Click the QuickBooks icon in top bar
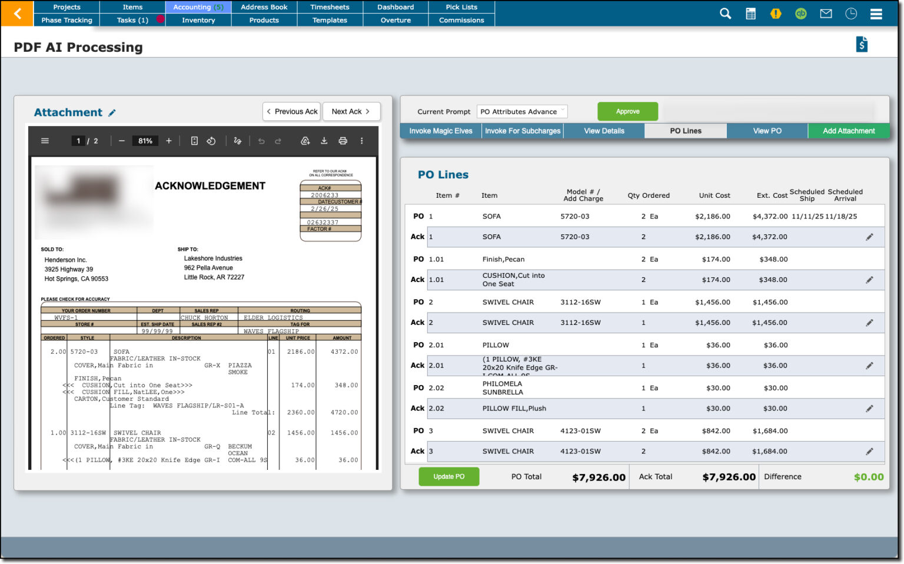 tap(800, 14)
